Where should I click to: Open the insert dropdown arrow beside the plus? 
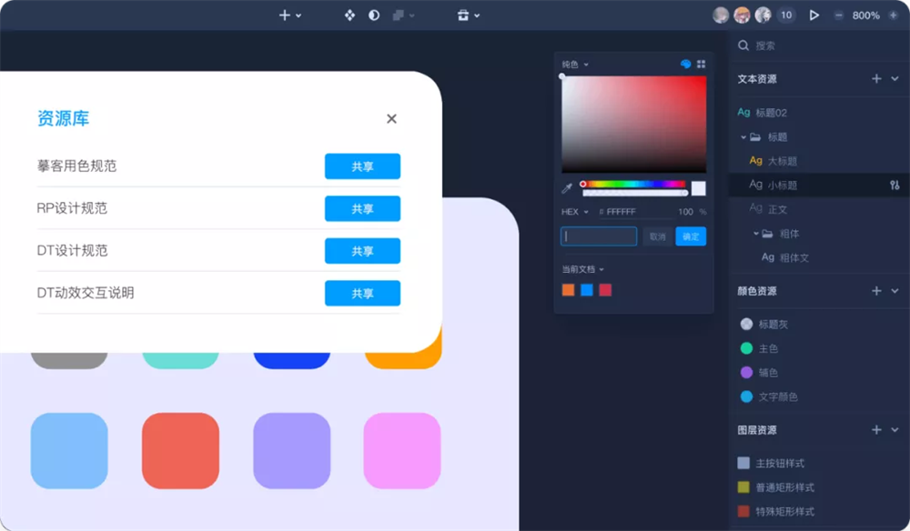click(298, 16)
